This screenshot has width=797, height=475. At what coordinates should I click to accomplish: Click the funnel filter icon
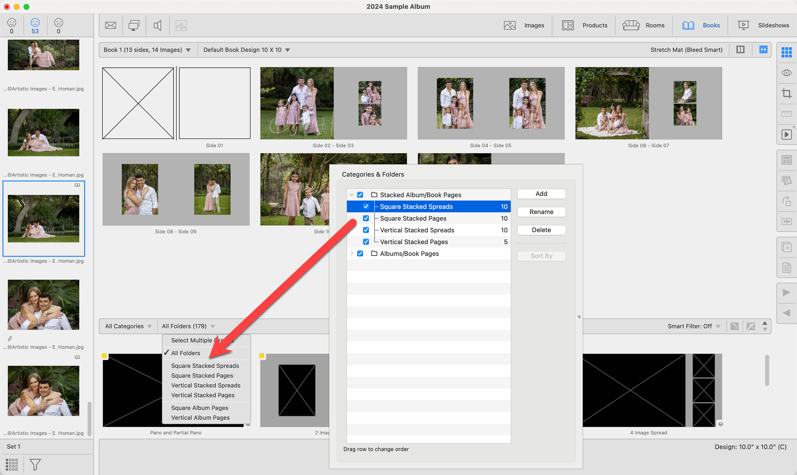(x=35, y=464)
